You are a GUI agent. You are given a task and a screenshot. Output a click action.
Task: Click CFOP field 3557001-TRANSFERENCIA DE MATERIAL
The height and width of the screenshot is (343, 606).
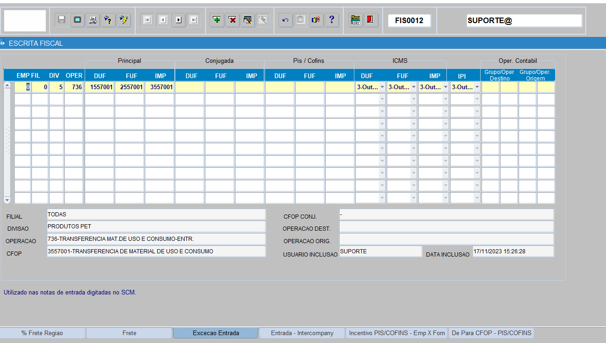pos(156,251)
